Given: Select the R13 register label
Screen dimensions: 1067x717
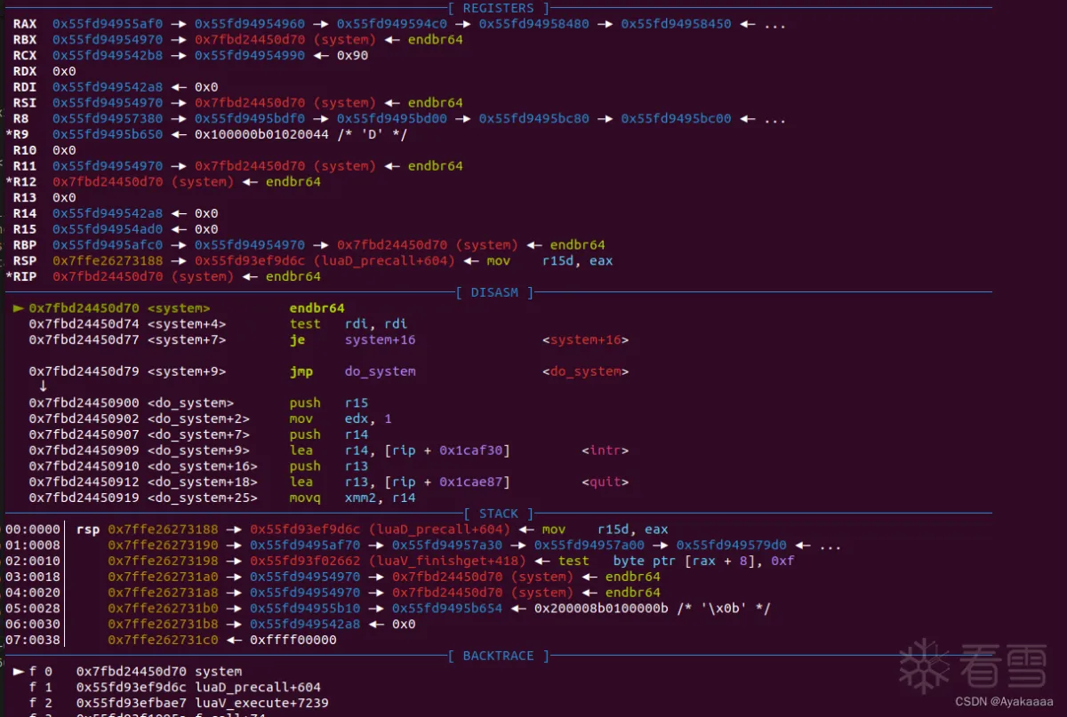Looking at the screenshot, I should tap(25, 197).
